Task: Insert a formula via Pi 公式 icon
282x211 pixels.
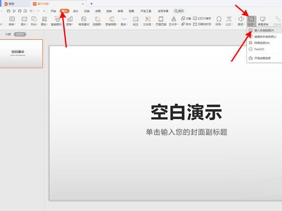Action: tap(229, 19)
